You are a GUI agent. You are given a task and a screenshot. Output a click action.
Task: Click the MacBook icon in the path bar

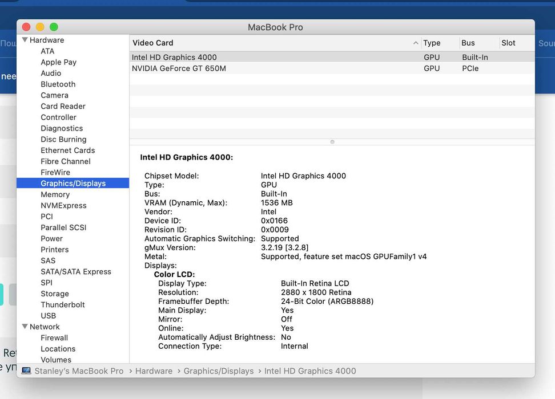[26, 370]
